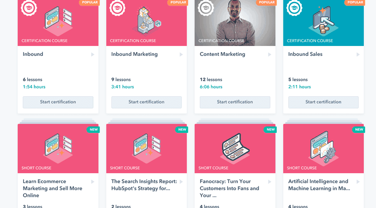Click the play arrow beside Content Marketing
376x208 pixels.
click(x=269, y=54)
